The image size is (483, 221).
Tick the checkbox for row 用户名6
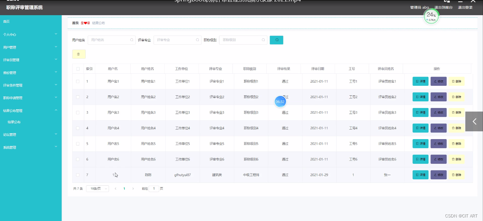[x=78, y=159]
